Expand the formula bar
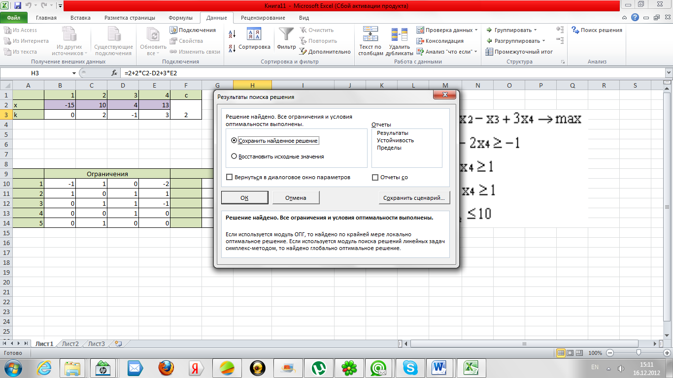The image size is (673, 378). coord(668,73)
